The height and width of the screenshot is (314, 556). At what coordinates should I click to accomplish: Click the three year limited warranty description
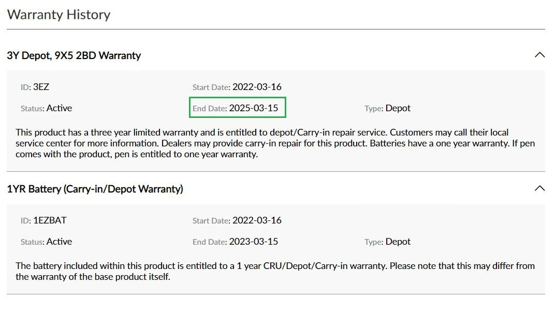275,143
